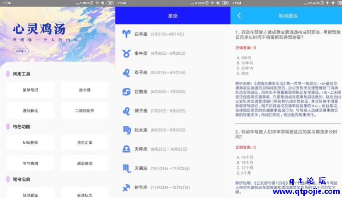Tap the Scorpio zodiac symbol icon
The height and width of the screenshot is (198, 342).
[x=126, y=169]
